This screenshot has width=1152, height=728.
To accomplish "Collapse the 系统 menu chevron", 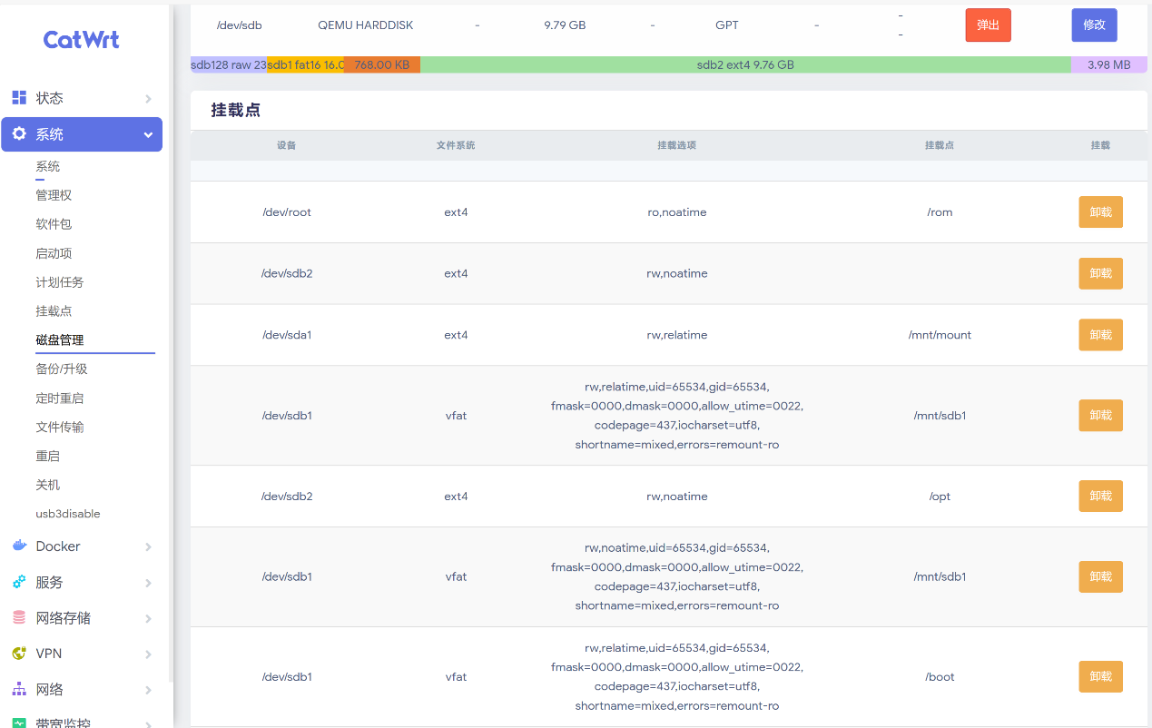I will point(148,135).
